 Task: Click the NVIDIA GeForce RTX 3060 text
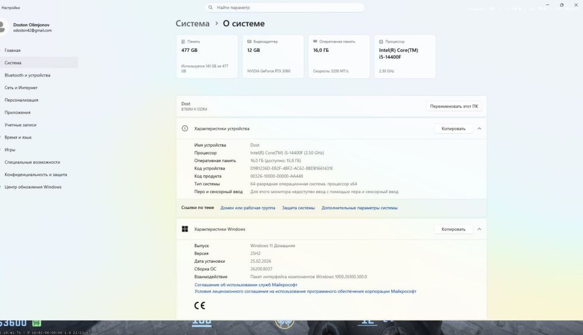tap(268, 71)
